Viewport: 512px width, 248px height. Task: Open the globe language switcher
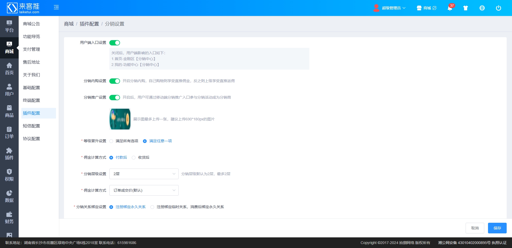point(482,8)
